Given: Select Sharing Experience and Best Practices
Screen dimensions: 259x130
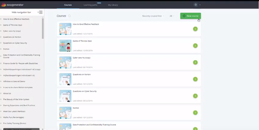Looking at the screenshot, I should [19, 105].
